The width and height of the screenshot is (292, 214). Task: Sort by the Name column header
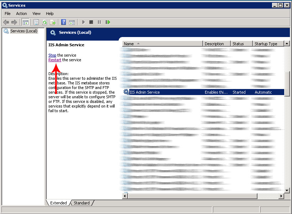(x=162, y=44)
